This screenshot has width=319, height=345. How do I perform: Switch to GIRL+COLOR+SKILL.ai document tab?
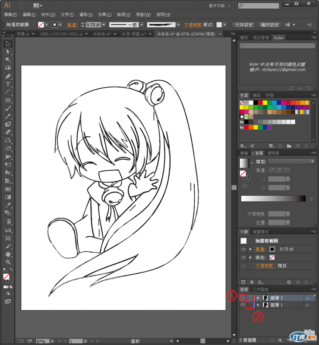[61, 34]
